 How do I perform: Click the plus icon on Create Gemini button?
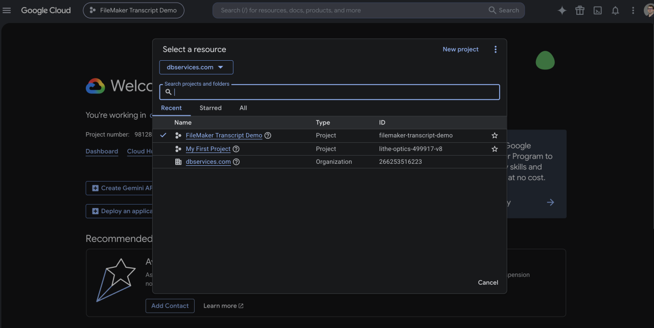tap(96, 188)
